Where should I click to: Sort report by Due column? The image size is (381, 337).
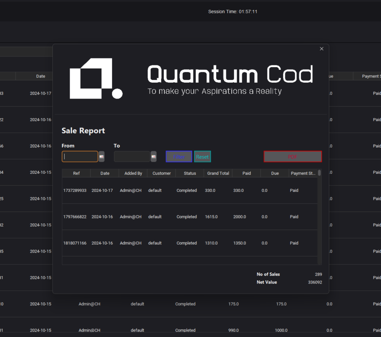click(x=275, y=173)
